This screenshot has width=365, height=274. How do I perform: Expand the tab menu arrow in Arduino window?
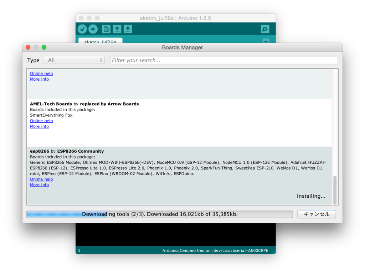266,41
